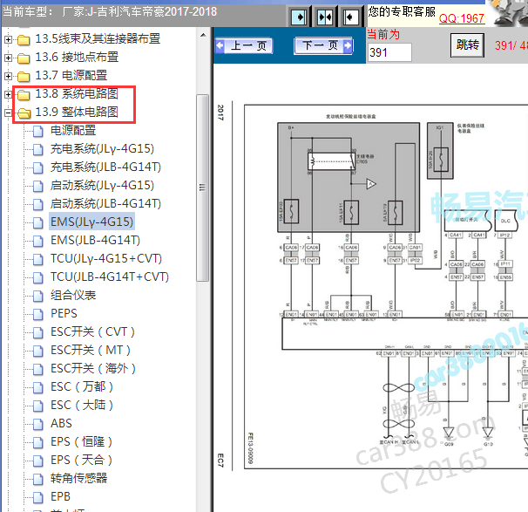Click document icon beside PEPS
This screenshot has height=512, width=528.
tap(38, 314)
